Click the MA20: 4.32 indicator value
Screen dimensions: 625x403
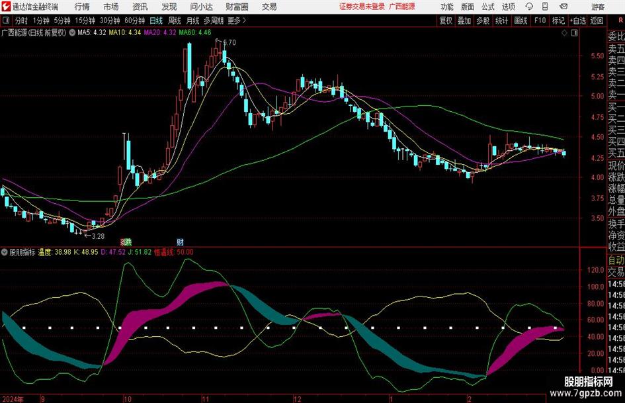(160, 32)
